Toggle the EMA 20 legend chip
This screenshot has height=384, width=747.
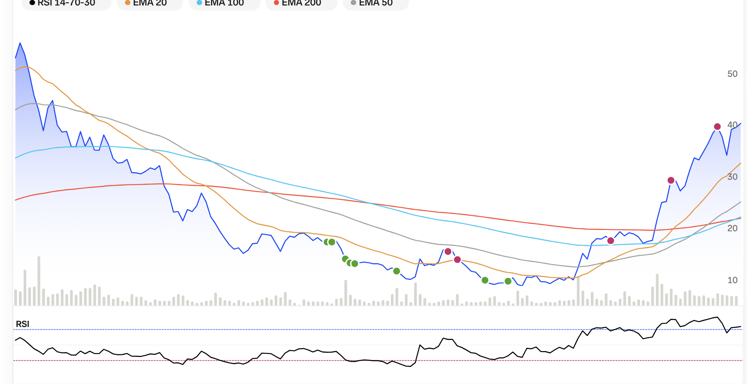click(150, 3)
